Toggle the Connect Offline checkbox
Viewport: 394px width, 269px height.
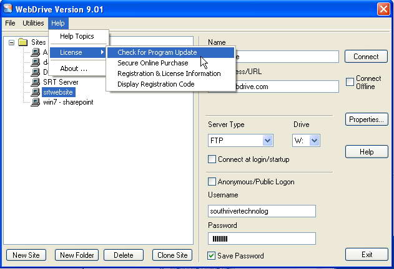[350, 82]
